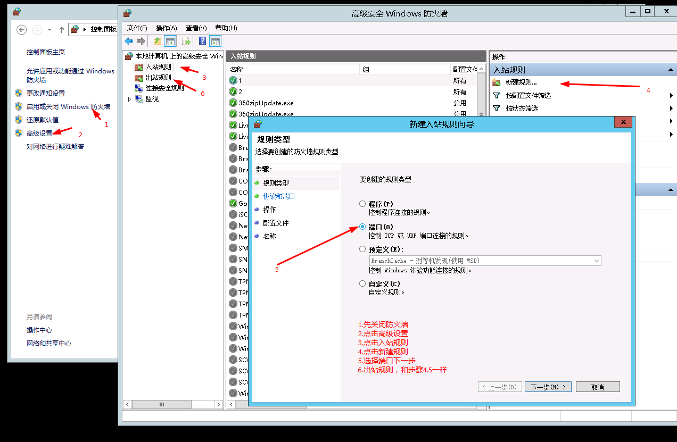Viewport: 677px width, 442px height.
Task: Toggle the Show/Hide Action Pane toolbar icon
Action: point(215,41)
